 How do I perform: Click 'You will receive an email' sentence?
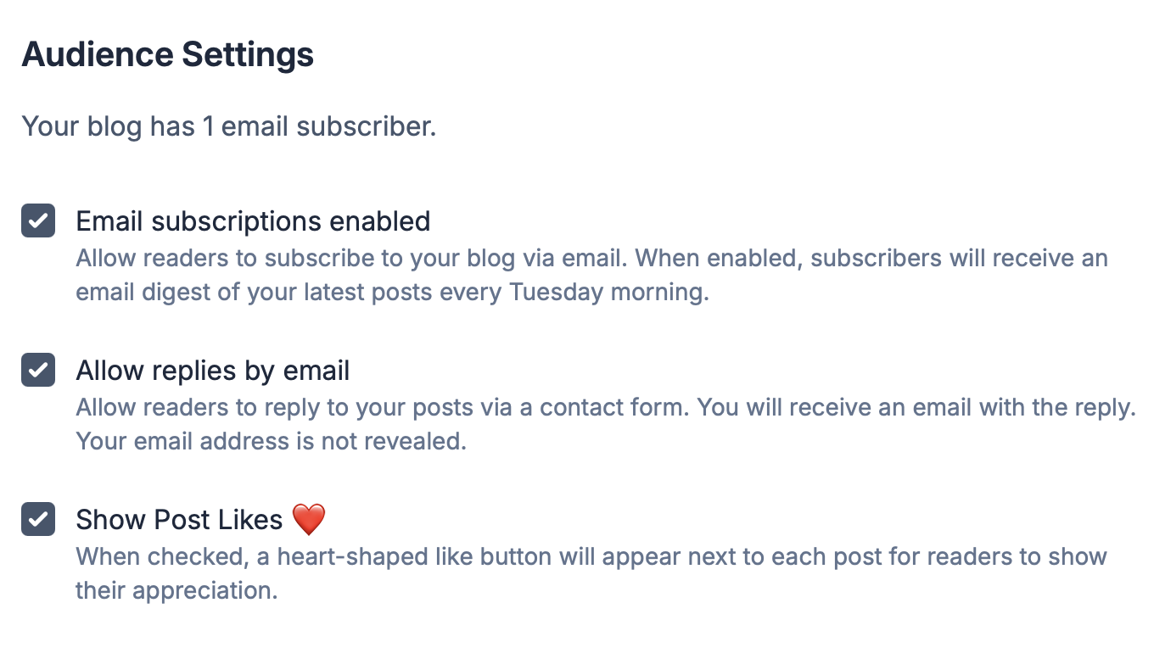857,407
